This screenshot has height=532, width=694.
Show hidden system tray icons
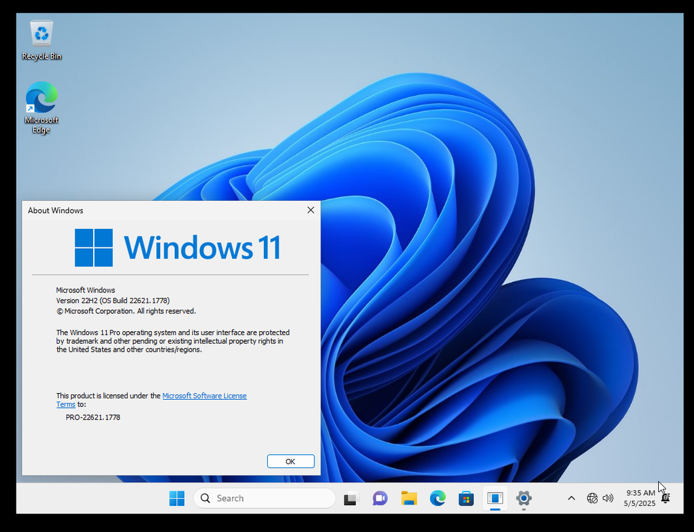[572, 498]
